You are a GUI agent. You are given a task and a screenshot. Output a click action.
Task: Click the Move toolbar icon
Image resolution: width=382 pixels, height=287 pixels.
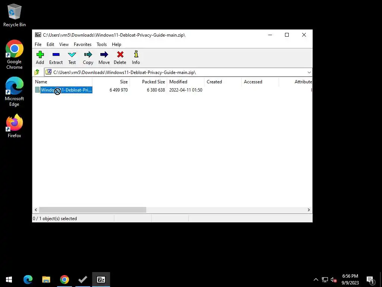click(x=104, y=55)
